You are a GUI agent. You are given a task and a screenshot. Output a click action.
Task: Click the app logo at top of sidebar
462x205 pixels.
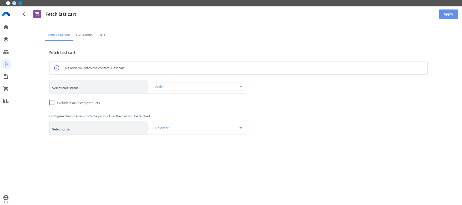click(6, 14)
